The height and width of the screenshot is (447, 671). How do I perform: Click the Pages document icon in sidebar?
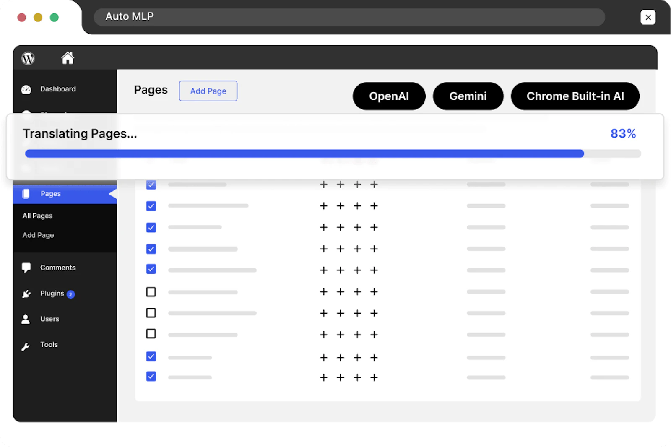pyautogui.click(x=26, y=194)
